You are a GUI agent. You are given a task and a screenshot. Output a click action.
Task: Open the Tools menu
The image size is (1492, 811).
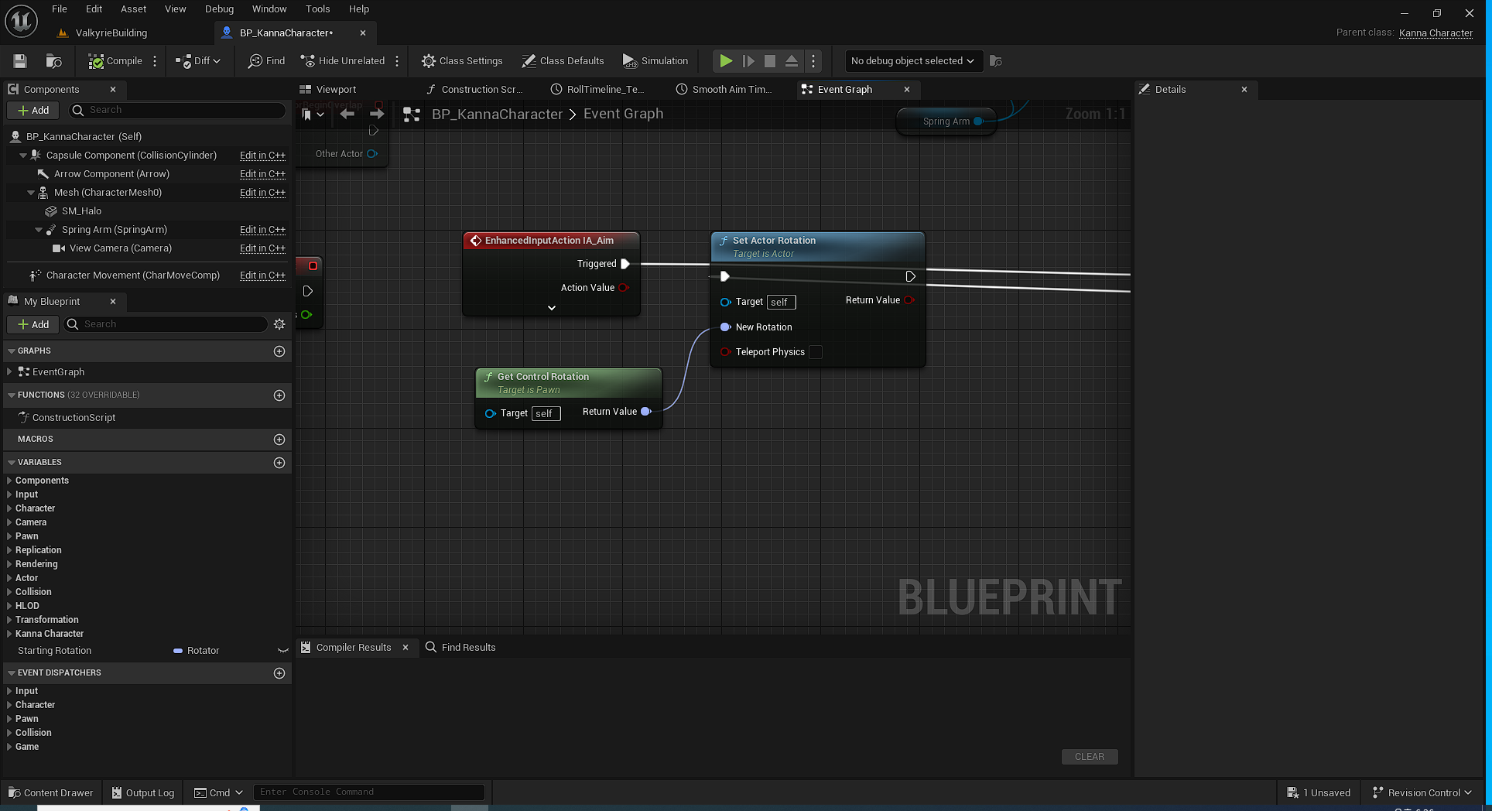pyautogui.click(x=317, y=9)
